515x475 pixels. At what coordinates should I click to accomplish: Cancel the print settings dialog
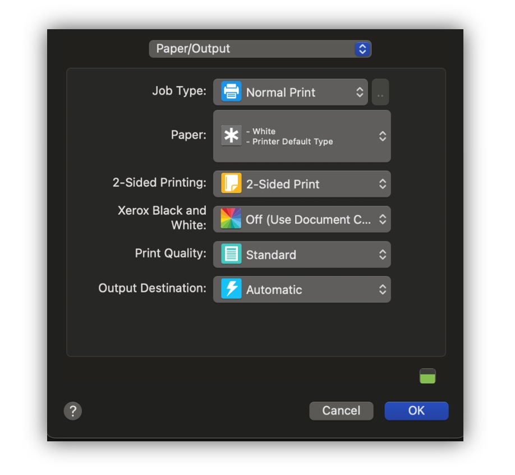point(341,411)
